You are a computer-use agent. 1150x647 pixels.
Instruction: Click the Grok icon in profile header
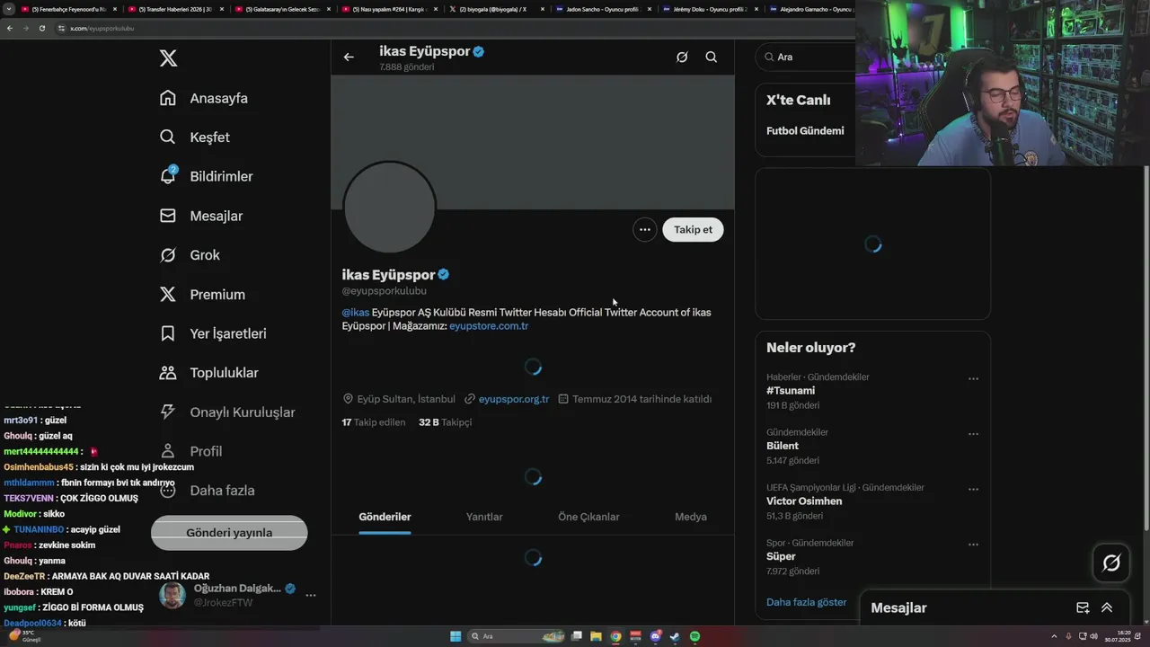[682, 57]
